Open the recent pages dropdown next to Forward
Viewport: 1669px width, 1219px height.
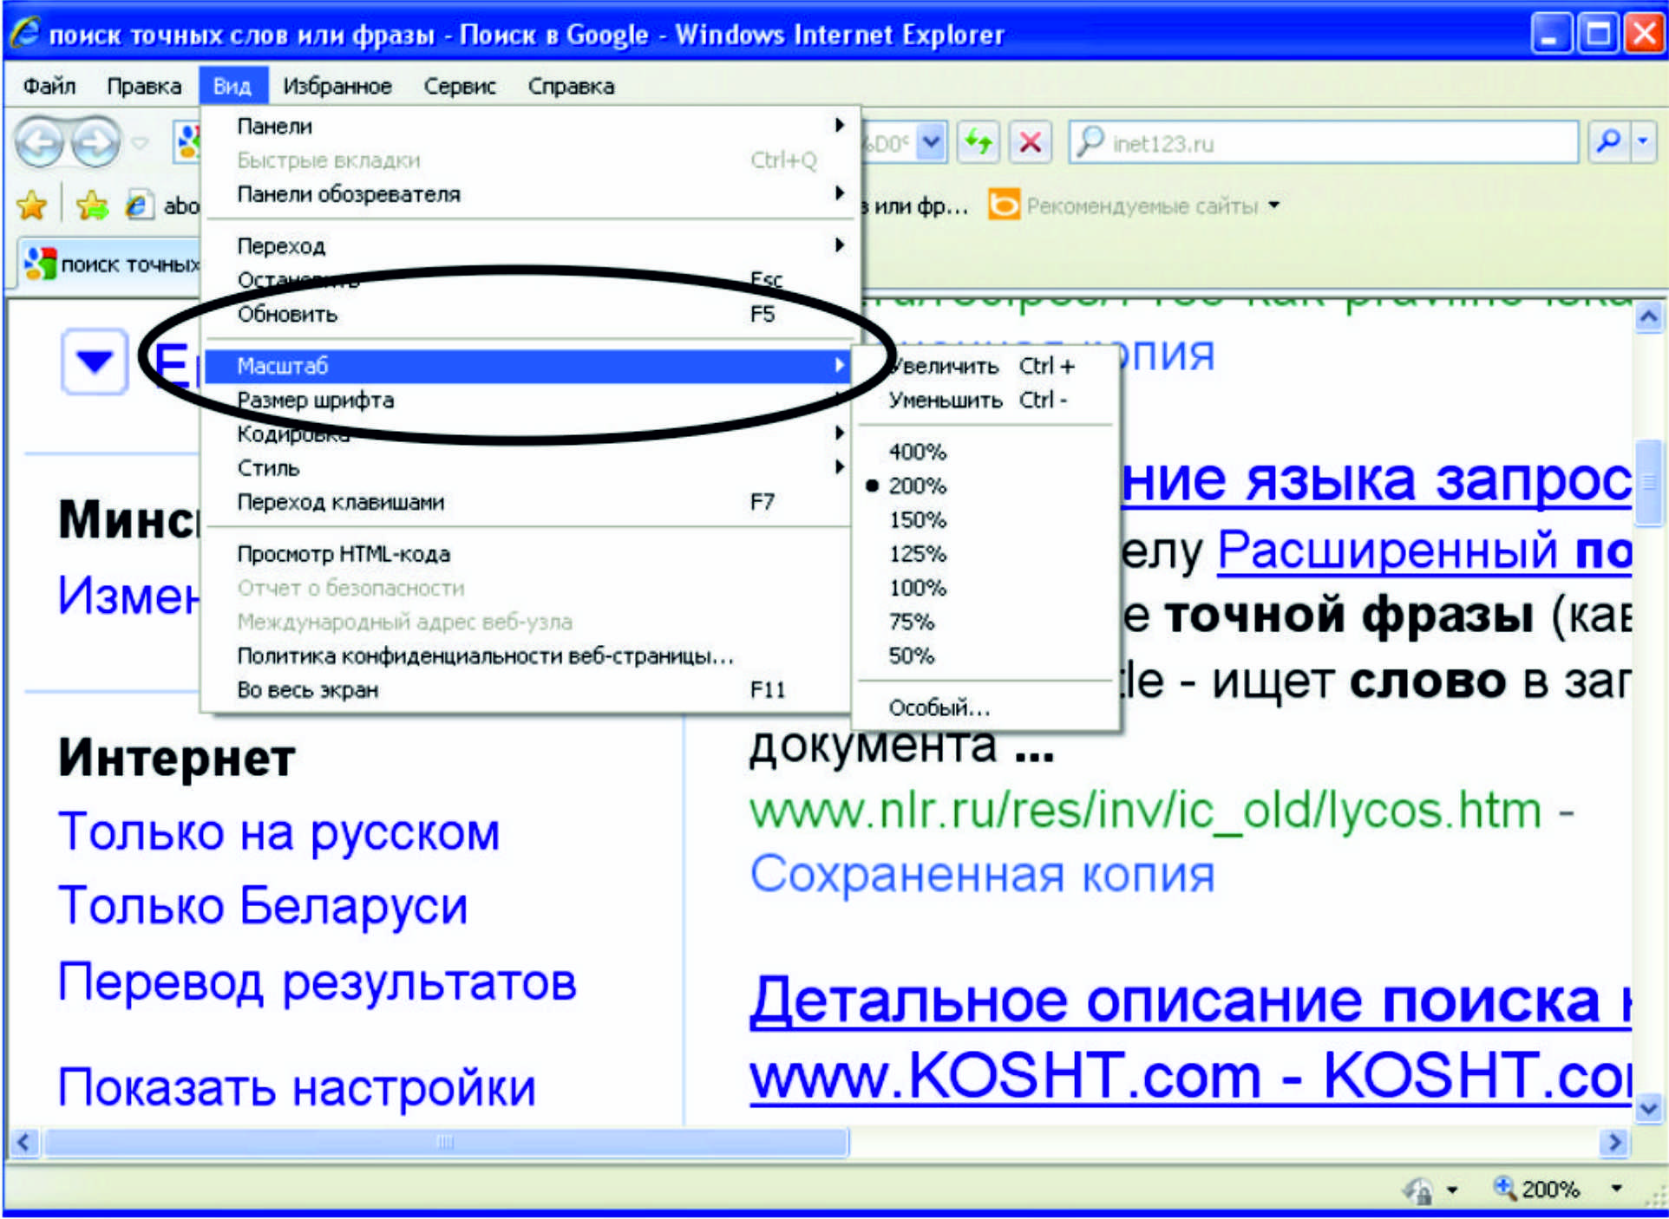pos(140,142)
